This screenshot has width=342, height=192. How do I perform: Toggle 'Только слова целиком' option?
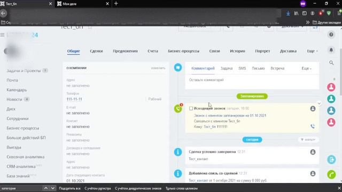click(182, 188)
